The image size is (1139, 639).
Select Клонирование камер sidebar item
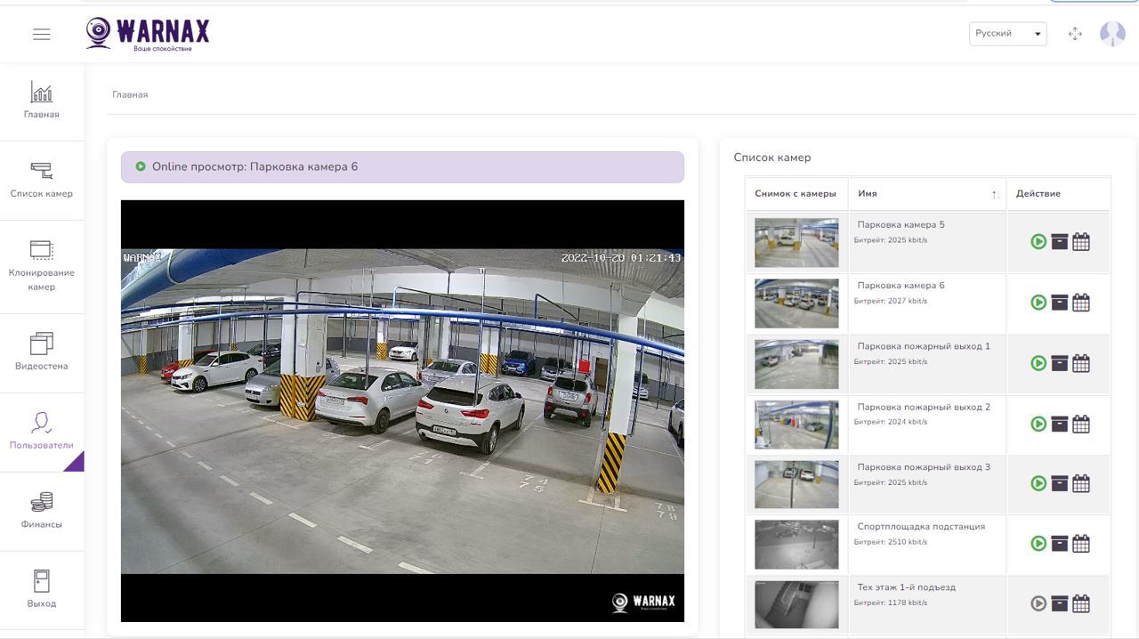[x=42, y=266]
